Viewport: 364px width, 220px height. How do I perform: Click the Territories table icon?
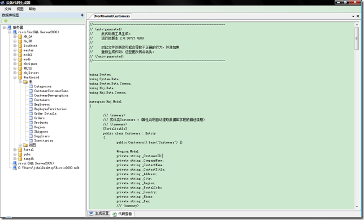click(x=31, y=141)
